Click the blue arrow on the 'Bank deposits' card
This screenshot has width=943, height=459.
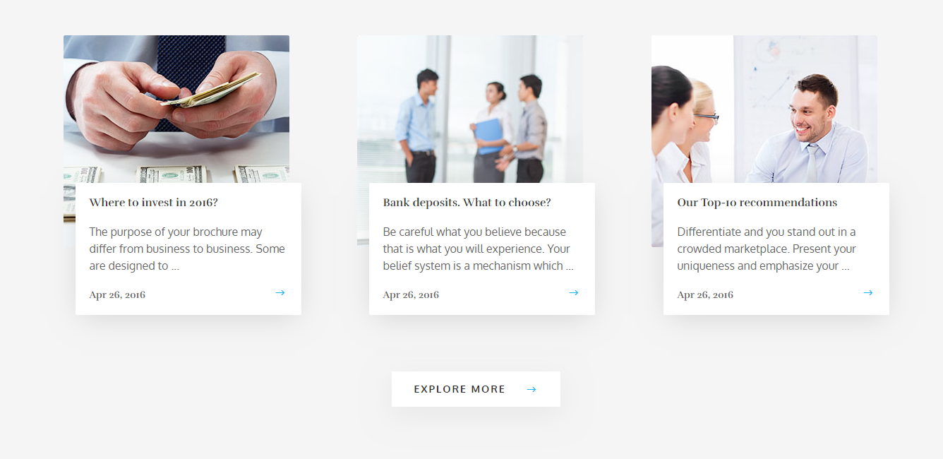(x=574, y=292)
